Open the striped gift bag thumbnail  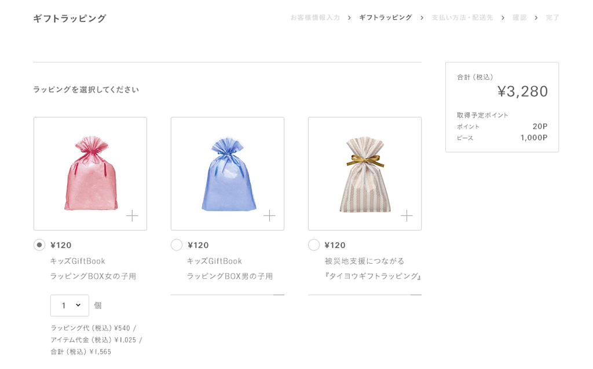pos(365,174)
